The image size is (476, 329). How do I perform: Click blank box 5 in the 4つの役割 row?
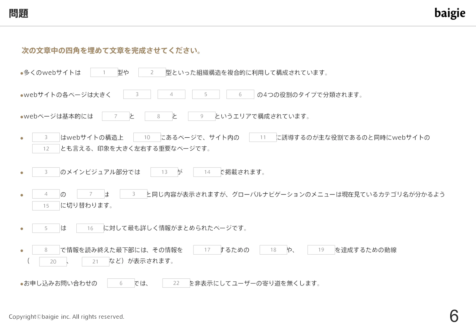tap(206, 94)
